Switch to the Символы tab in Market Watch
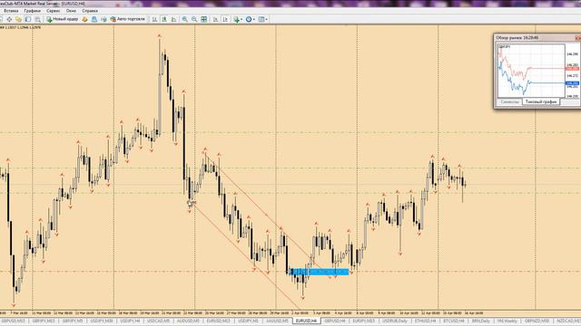 click(x=510, y=101)
